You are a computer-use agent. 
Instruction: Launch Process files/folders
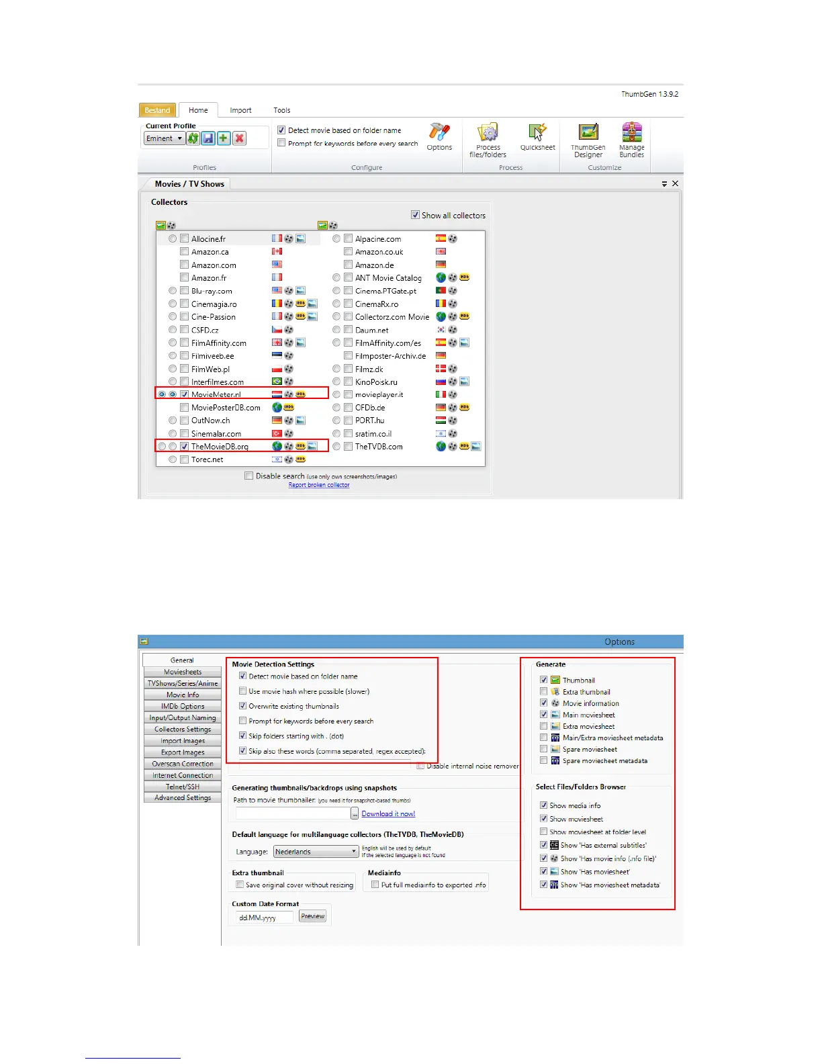point(488,140)
